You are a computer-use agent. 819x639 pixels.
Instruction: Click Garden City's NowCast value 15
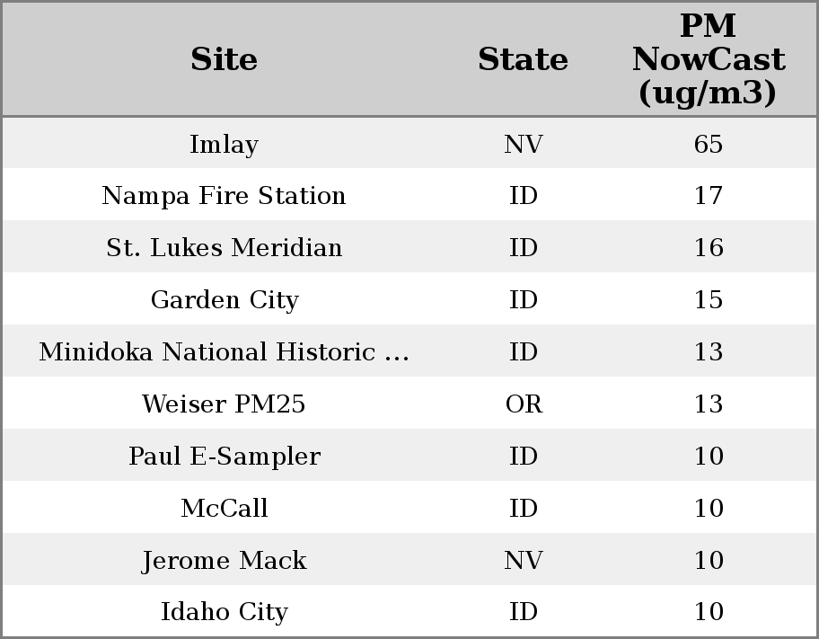coord(708,300)
